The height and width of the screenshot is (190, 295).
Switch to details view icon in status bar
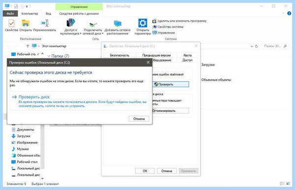(282, 184)
